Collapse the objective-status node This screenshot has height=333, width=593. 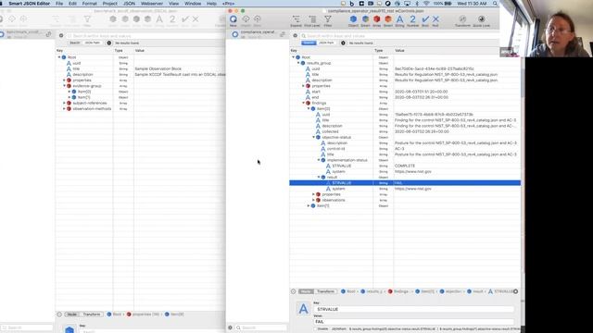point(313,138)
